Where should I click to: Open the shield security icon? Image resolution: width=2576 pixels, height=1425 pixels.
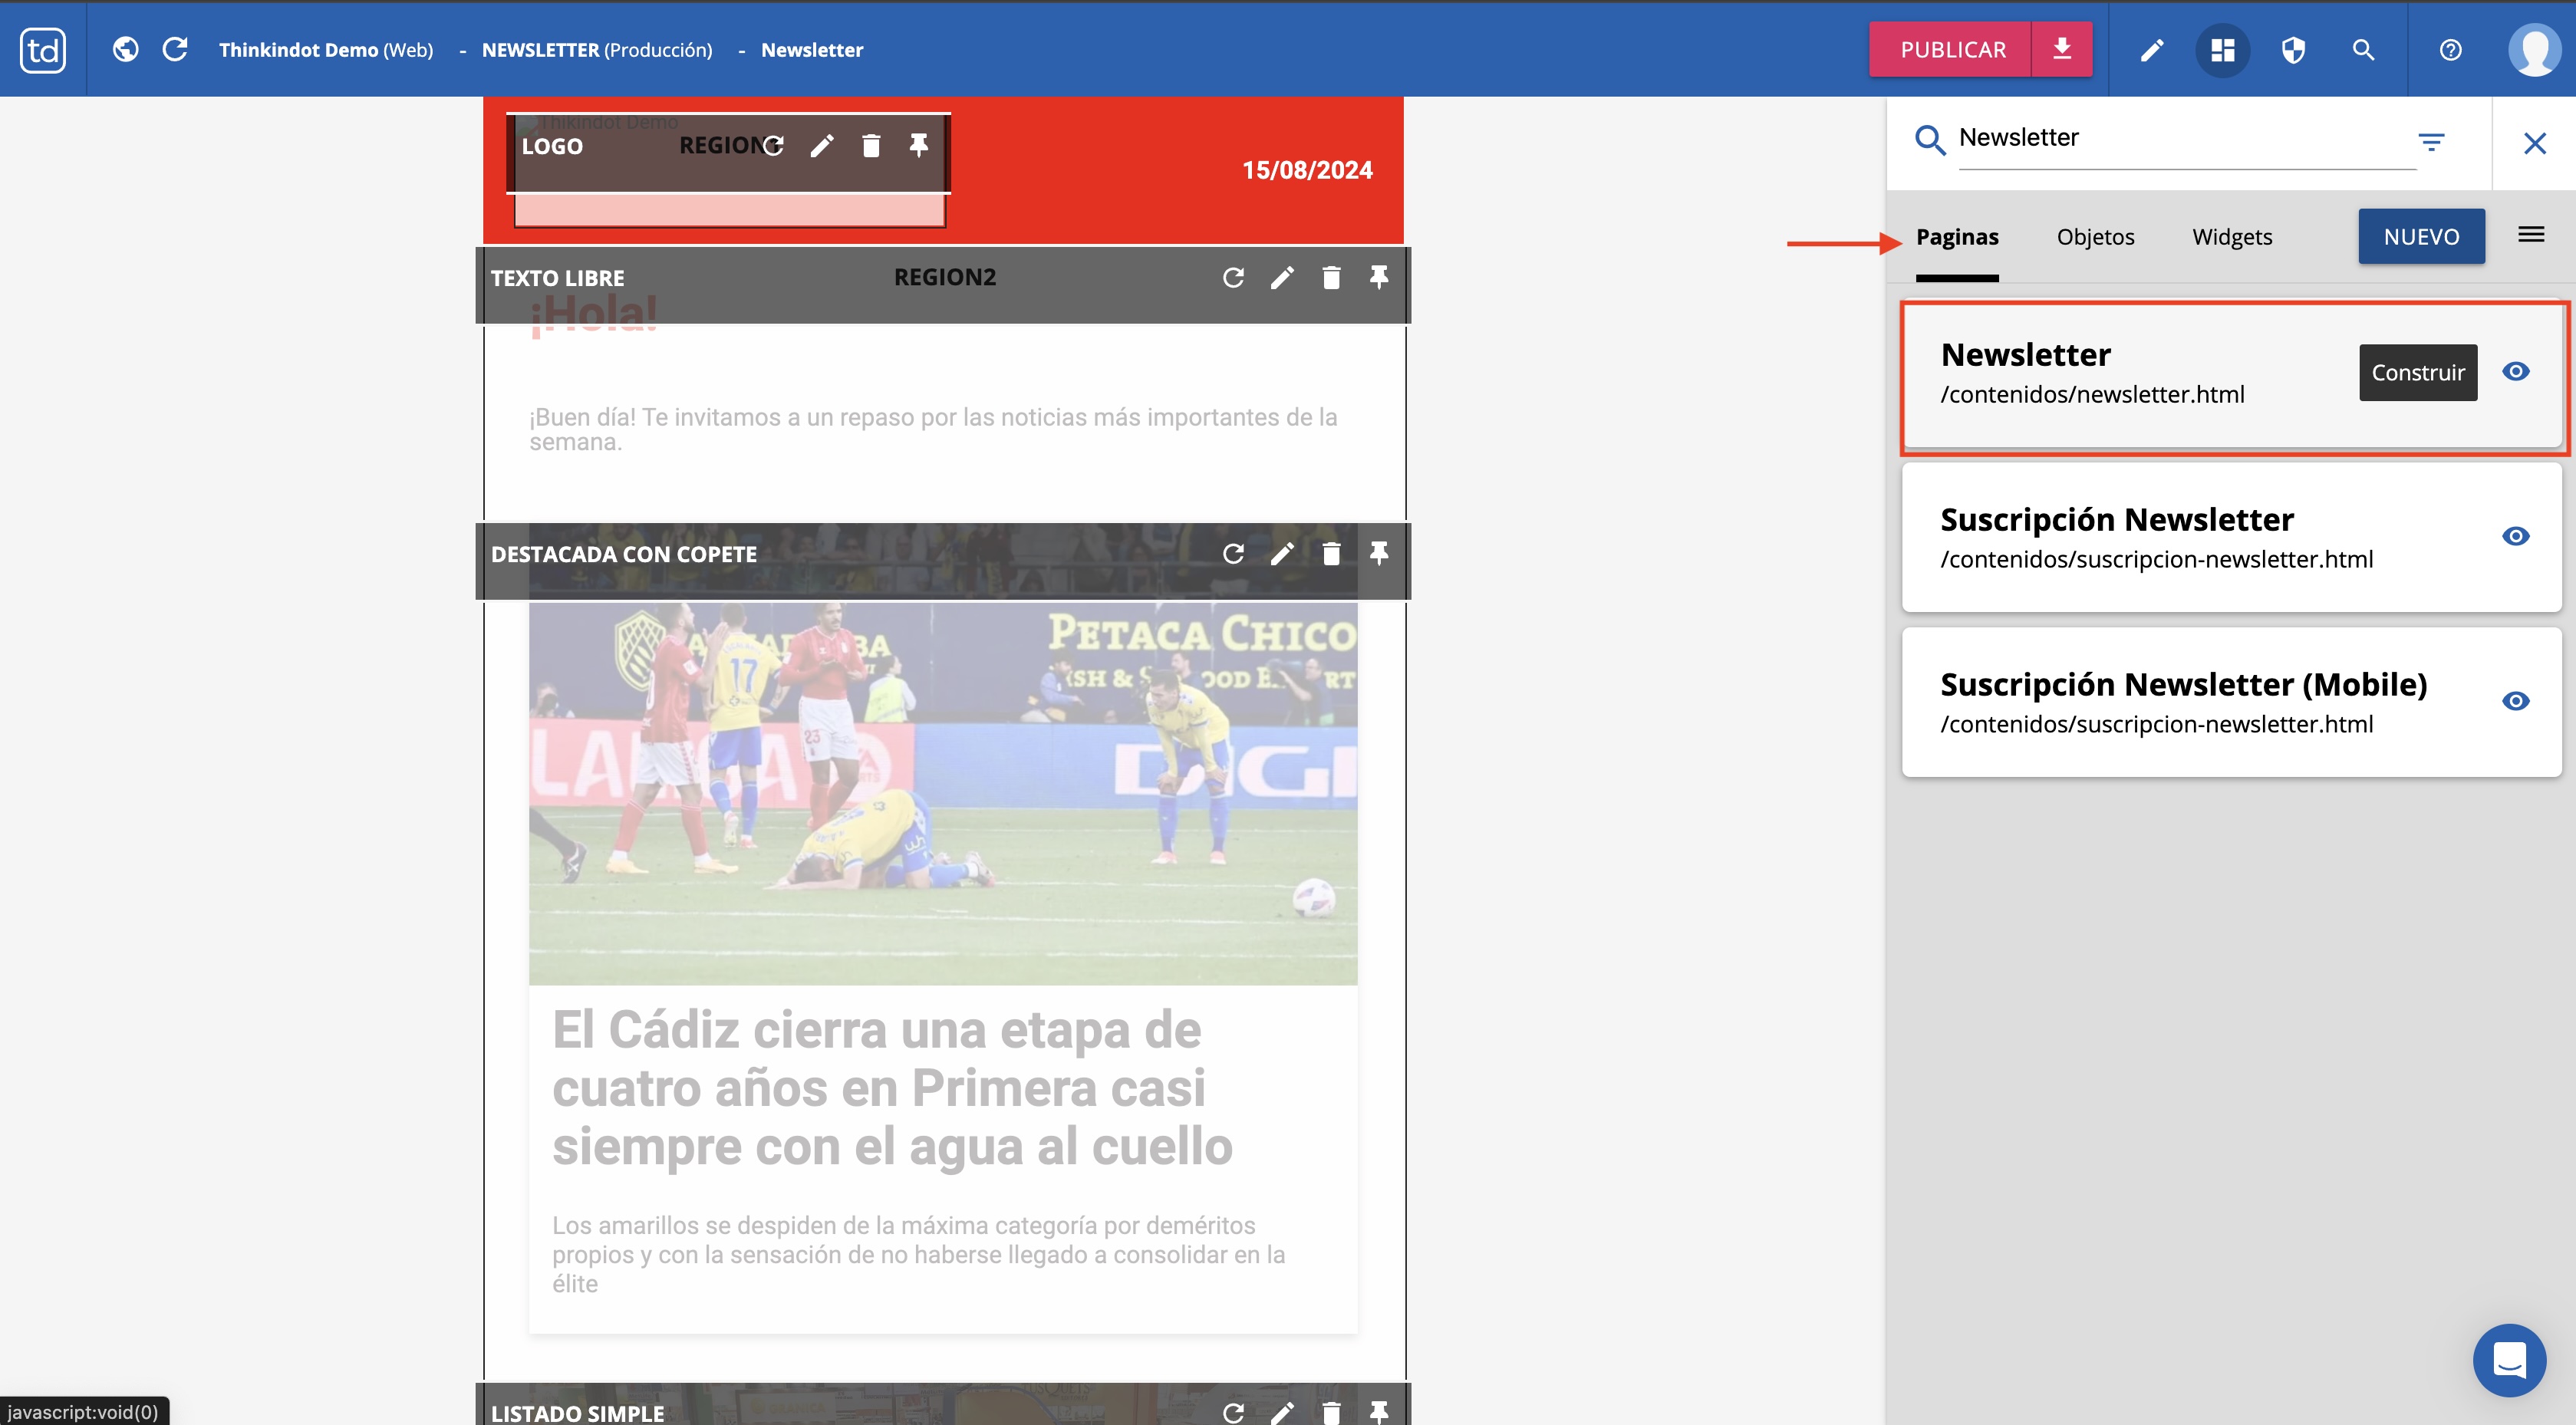[x=2293, y=50]
